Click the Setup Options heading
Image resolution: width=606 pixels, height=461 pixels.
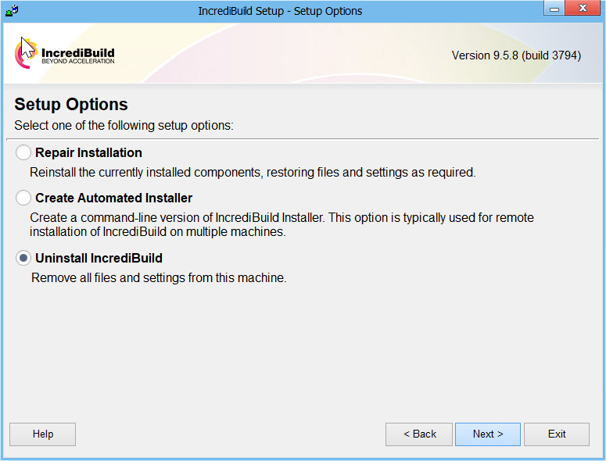point(71,105)
